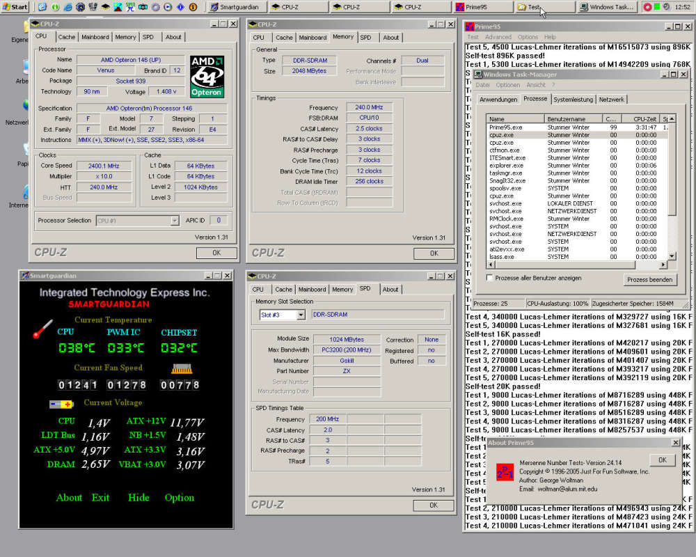Open the Memory Slot Selection dropdown
Image resolution: width=696 pixels, height=557 pixels.
tap(301, 315)
